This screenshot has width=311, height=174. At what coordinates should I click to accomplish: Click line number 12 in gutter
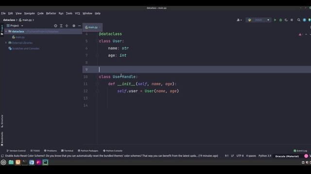(86, 91)
